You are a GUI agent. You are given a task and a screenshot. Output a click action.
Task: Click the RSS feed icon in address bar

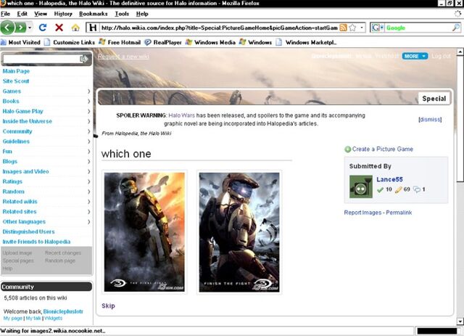(343, 28)
